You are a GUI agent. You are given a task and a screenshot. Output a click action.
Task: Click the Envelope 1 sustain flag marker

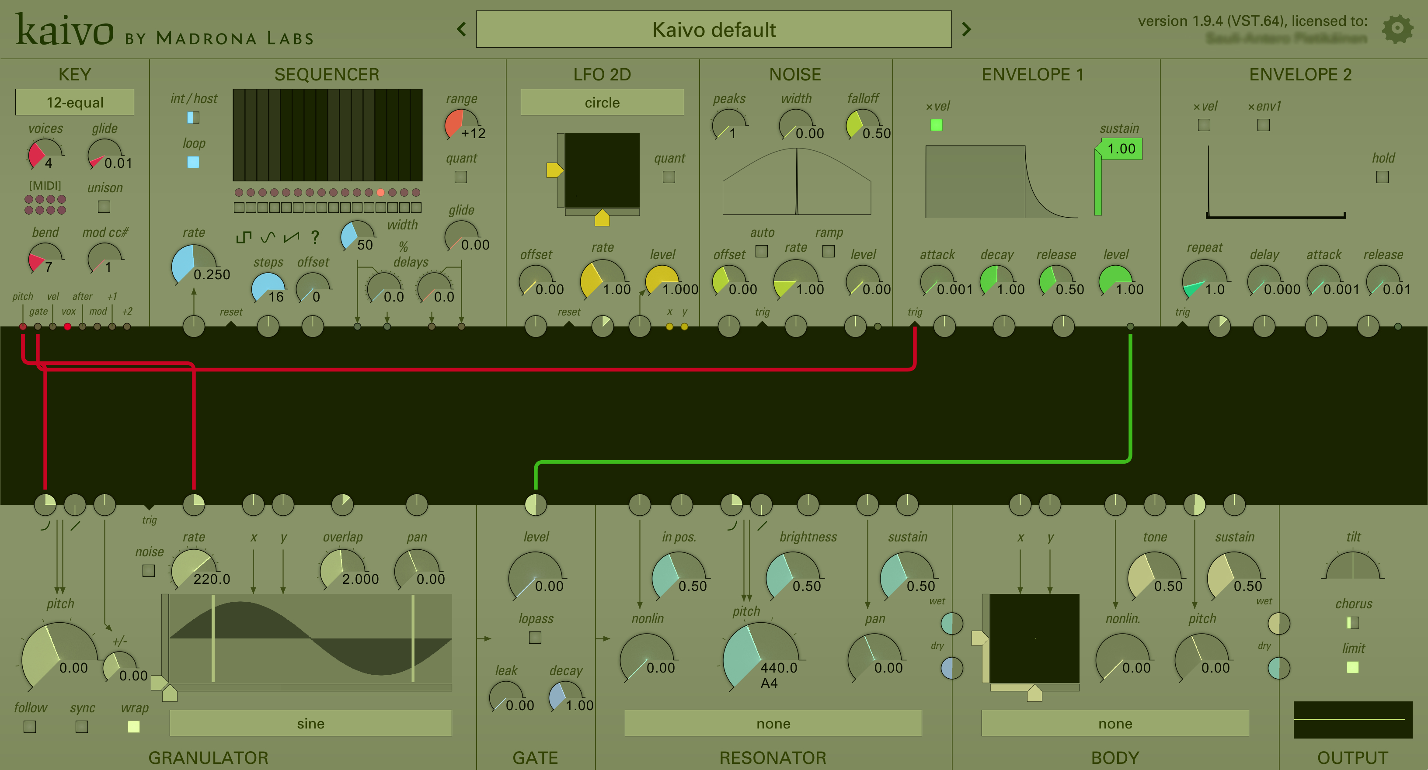point(1120,149)
